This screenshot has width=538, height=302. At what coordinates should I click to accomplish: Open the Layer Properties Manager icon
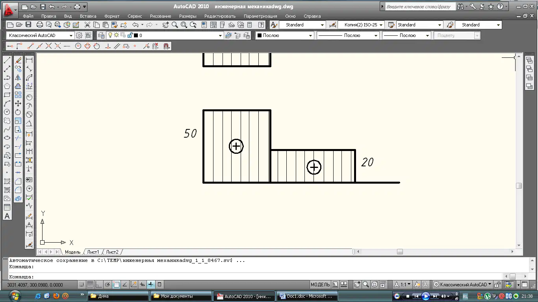[x=101, y=35]
